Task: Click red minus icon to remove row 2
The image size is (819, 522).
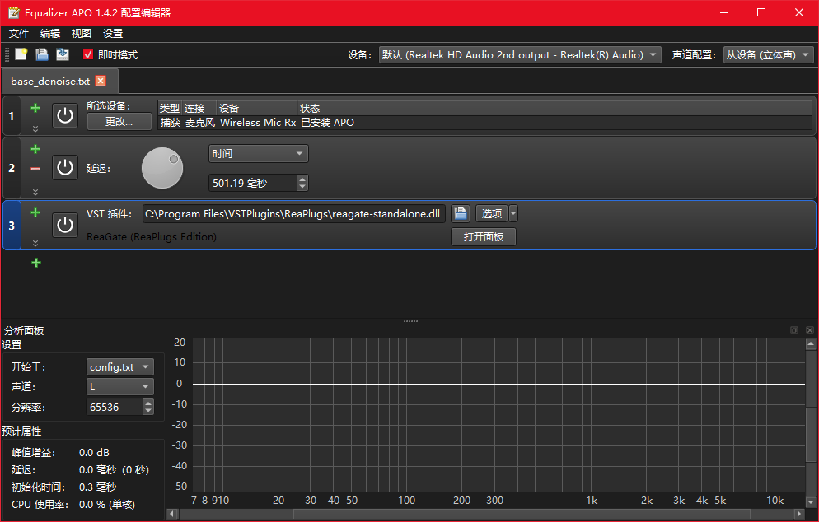Action: [x=35, y=169]
